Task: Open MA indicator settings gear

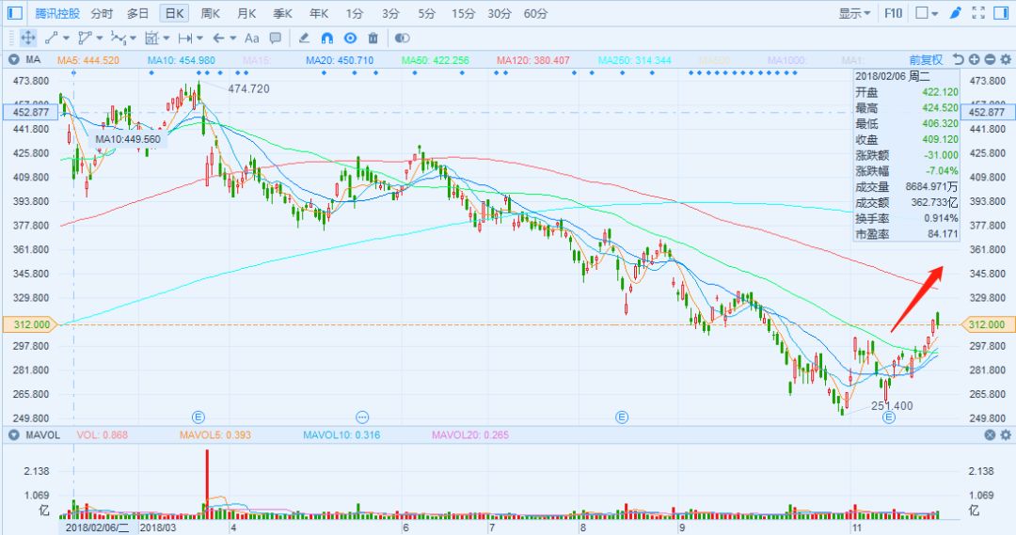Action: click(1006, 59)
